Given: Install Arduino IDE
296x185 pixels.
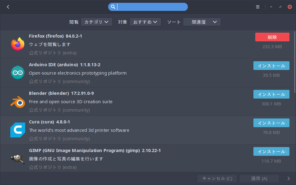Looking at the screenshot, I should pyautogui.click(x=271, y=66).
